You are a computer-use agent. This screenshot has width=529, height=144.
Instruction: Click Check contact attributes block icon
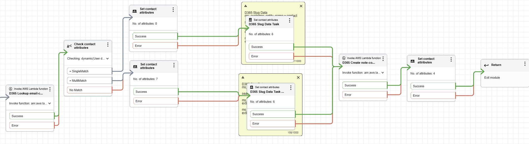(69, 46)
